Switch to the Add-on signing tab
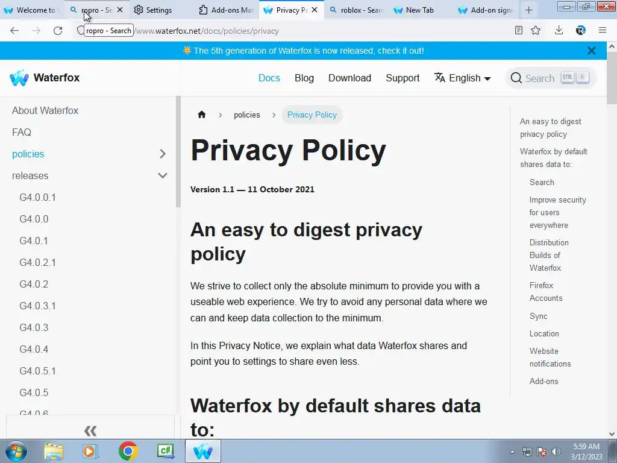This screenshot has width=617, height=463. pyautogui.click(x=486, y=10)
